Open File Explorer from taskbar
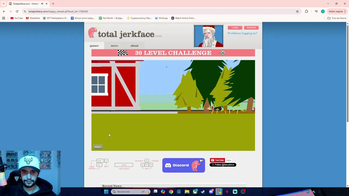This screenshot has width=349, height=196. click(x=187, y=192)
